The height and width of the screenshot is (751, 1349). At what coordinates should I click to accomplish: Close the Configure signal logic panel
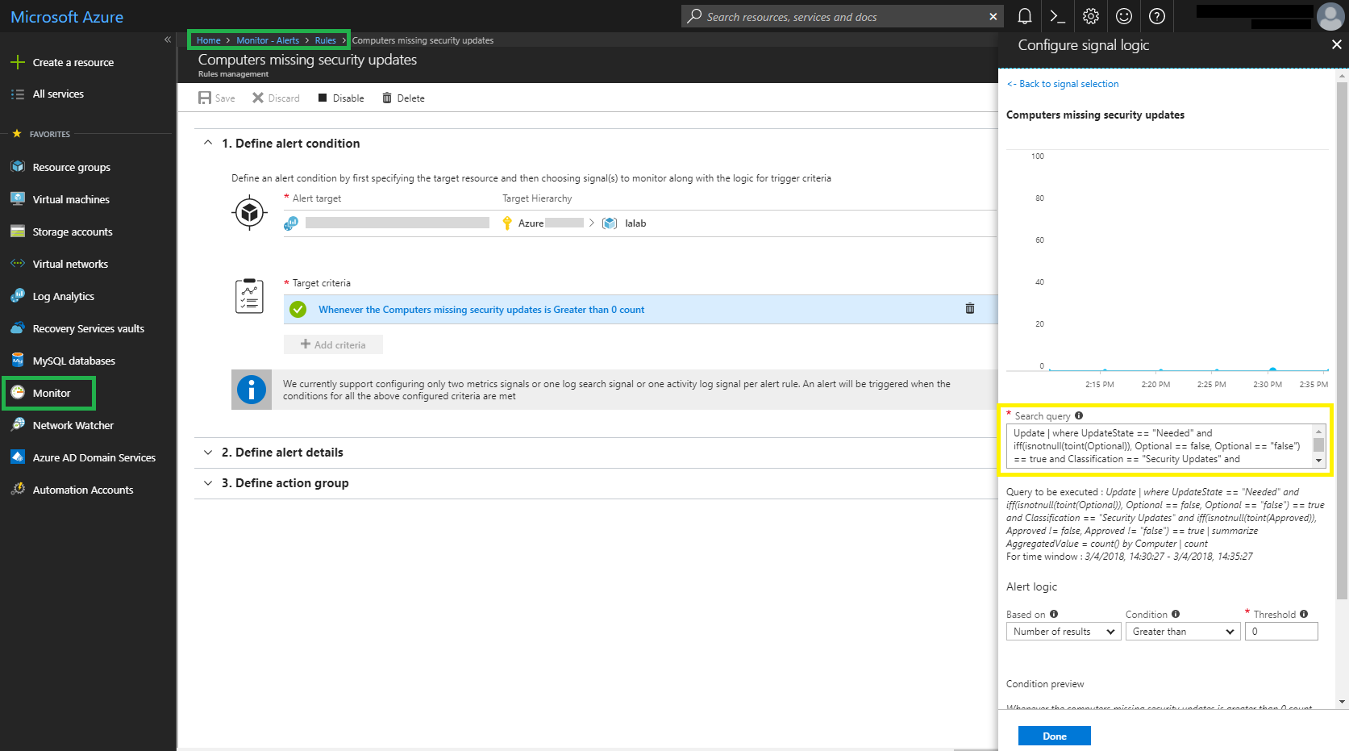pyautogui.click(x=1336, y=44)
